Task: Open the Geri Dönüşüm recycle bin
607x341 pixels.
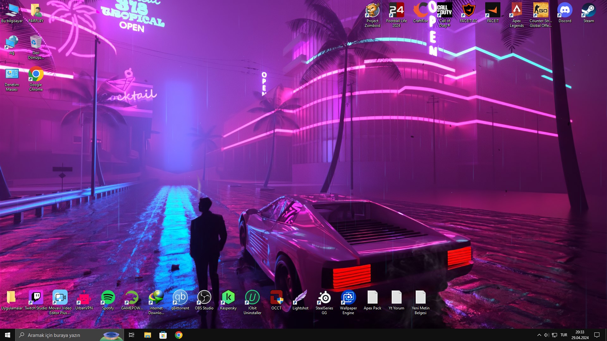Action: (36, 47)
